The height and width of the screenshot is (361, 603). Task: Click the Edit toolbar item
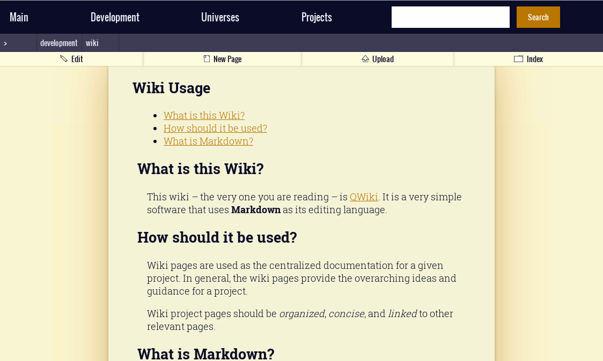pos(77,59)
